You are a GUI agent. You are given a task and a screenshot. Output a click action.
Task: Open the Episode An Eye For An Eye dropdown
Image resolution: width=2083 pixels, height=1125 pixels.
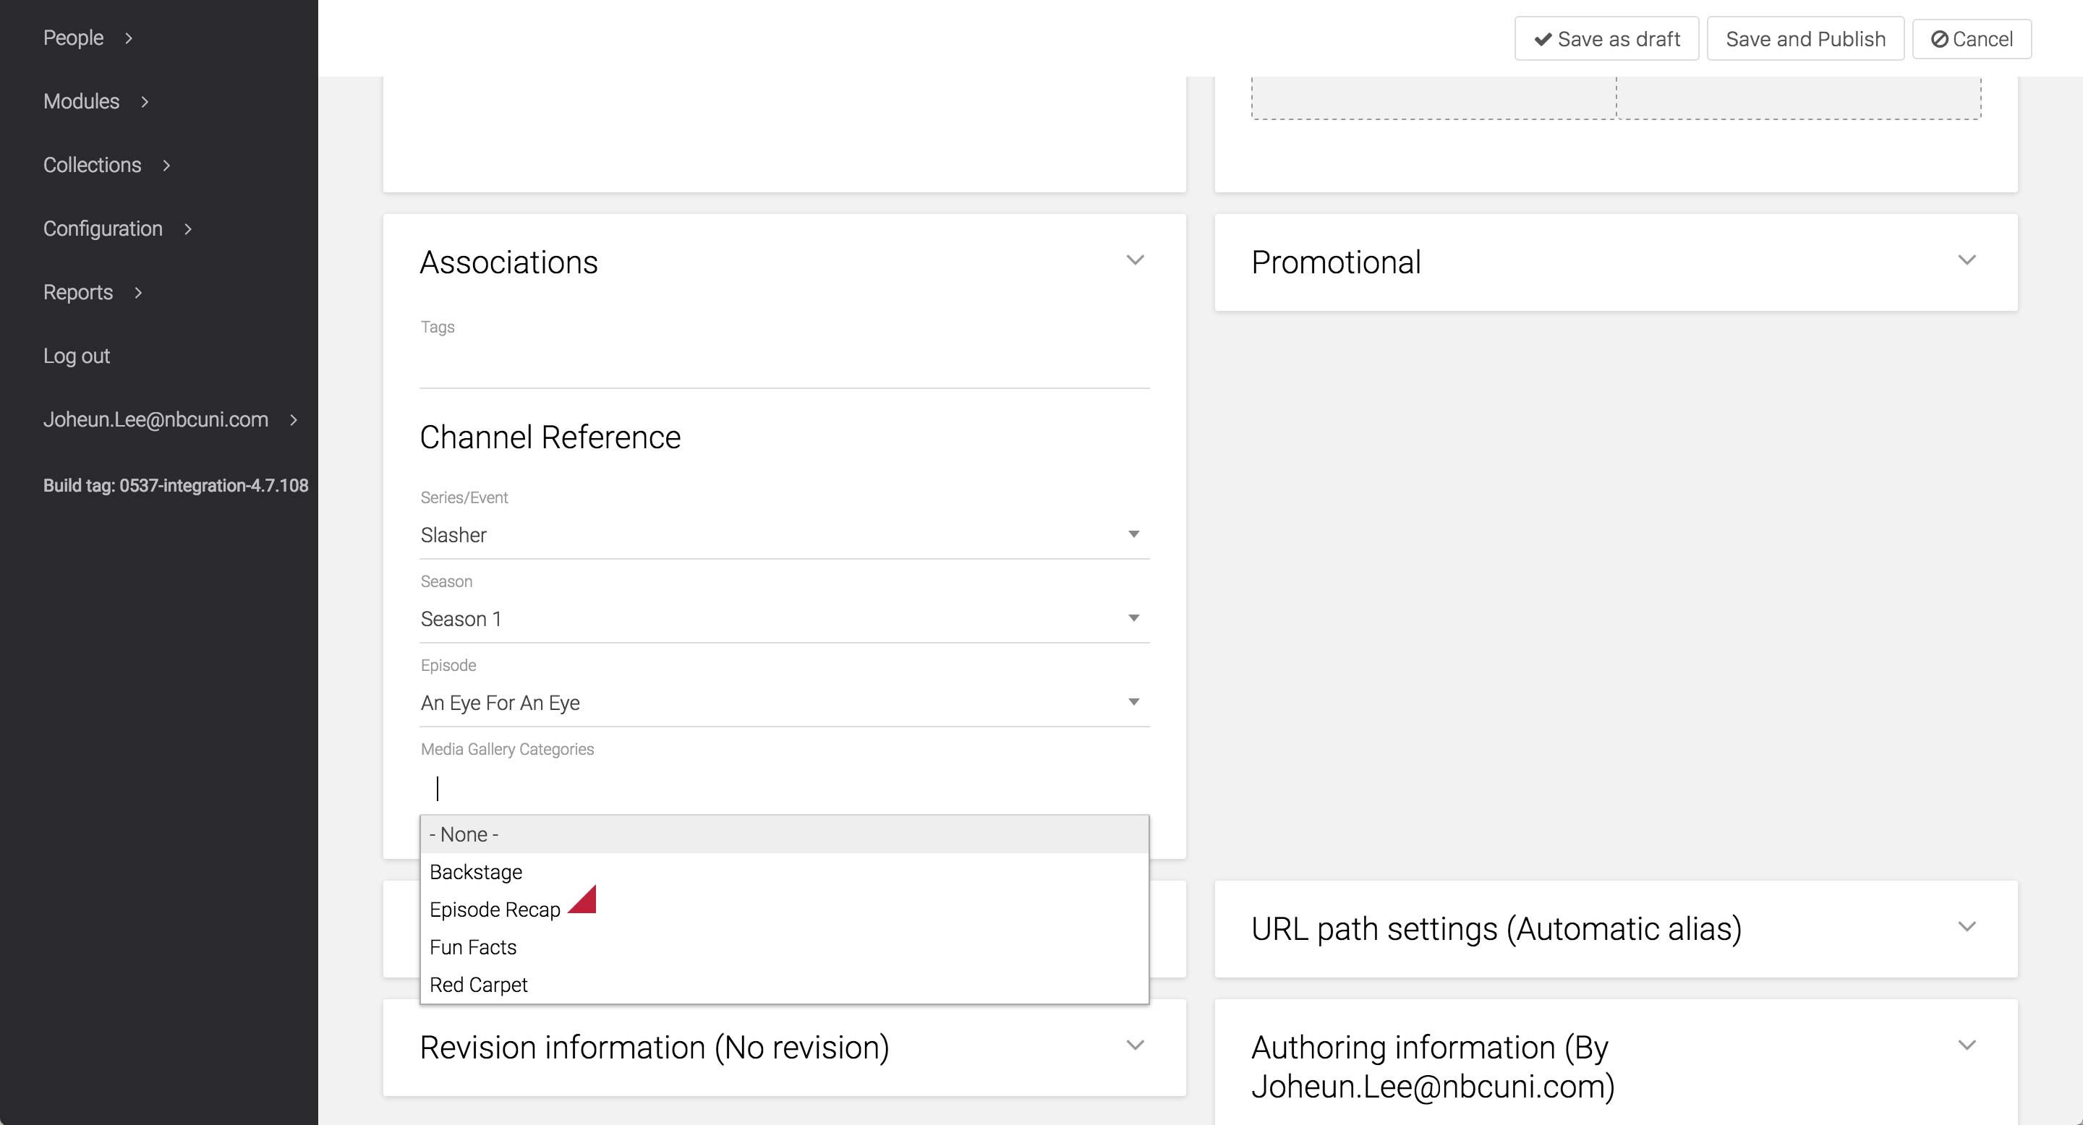[783, 703]
